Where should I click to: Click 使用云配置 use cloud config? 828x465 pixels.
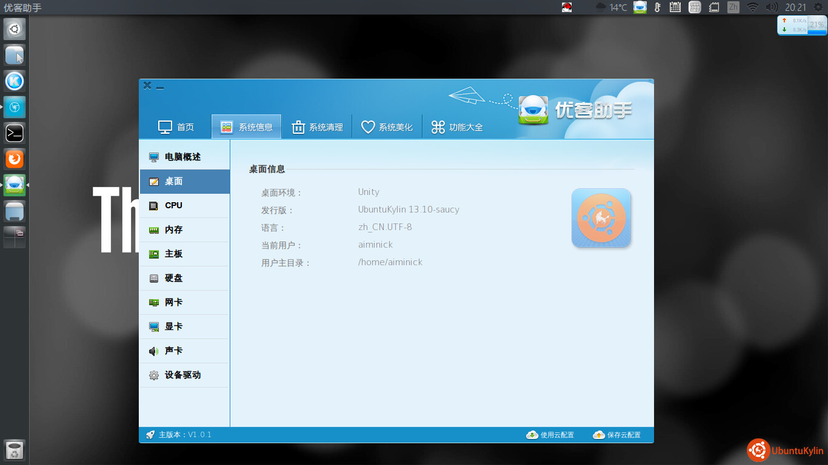550,435
